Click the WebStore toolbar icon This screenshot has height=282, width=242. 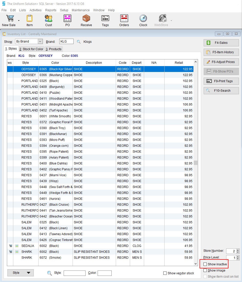point(163,18)
